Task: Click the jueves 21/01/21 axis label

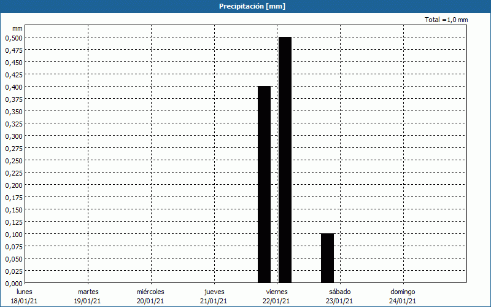Action: click(x=214, y=297)
